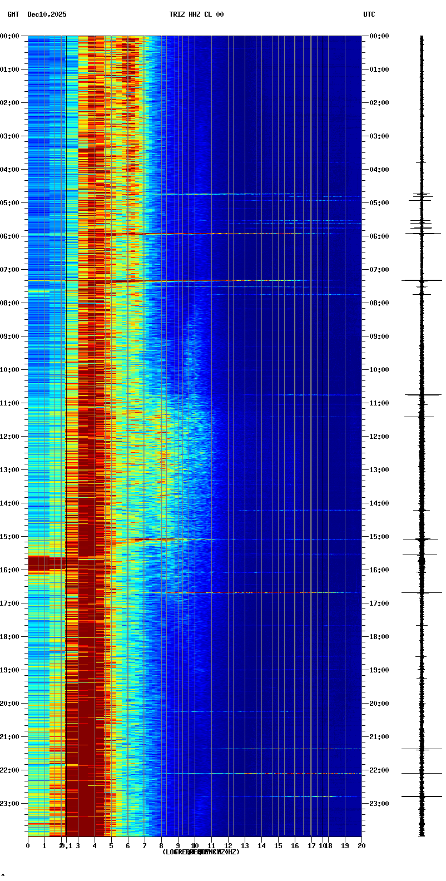Viewport: 446px width, 881px height.
Task: Click the large seismogram spike just after 07:00
Action: [422, 281]
